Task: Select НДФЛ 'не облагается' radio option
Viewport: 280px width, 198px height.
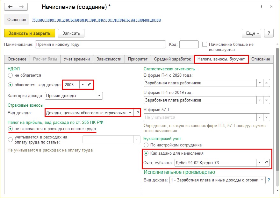Action: pyautogui.click(x=11, y=75)
